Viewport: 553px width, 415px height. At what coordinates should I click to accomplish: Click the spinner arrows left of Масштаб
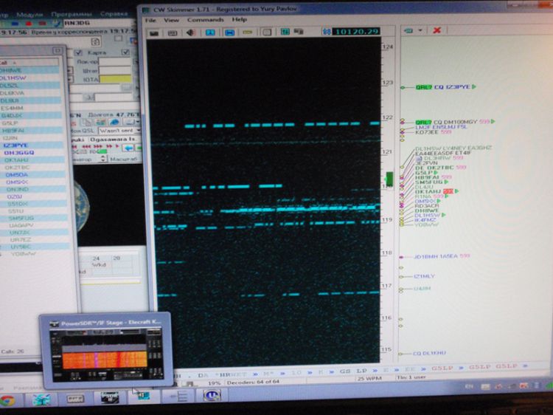point(103,159)
